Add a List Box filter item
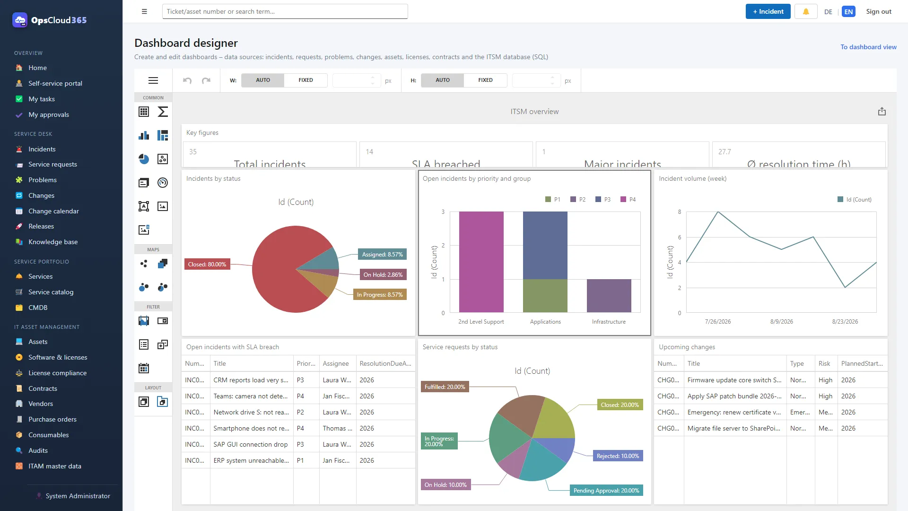908x511 pixels. (144, 345)
